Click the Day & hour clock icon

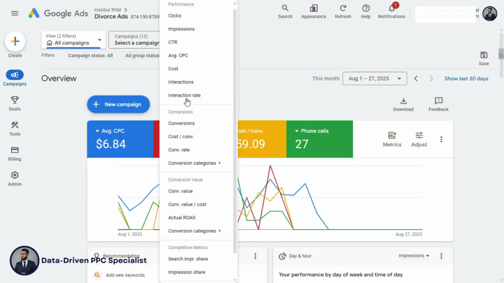tap(282, 256)
